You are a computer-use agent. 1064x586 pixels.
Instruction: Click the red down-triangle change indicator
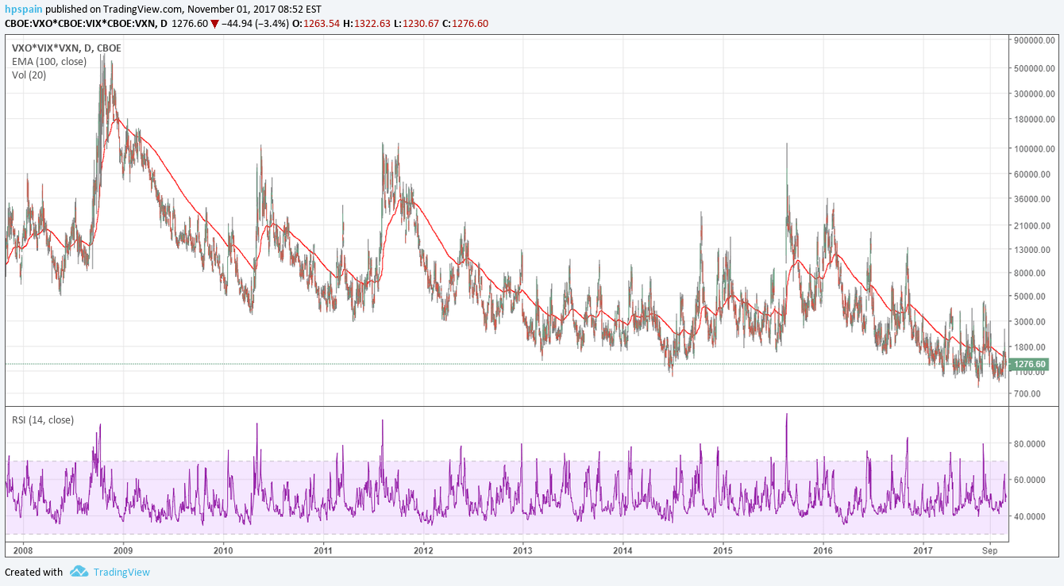click(214, 23)
